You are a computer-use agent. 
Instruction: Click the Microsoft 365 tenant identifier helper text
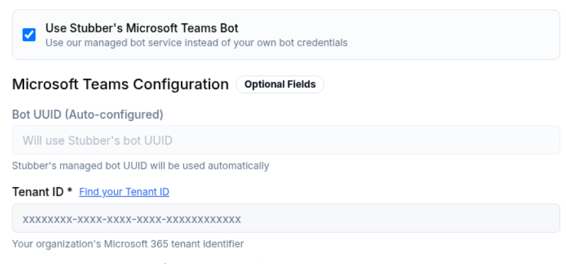click(x=128, y=244)
